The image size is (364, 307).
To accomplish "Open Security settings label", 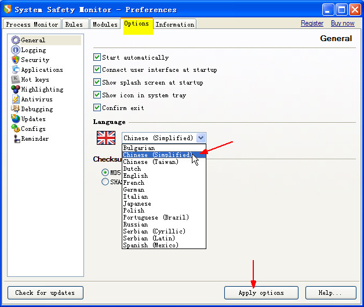I will 35,60.
